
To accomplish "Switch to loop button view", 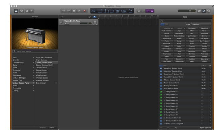I will 162,24.
